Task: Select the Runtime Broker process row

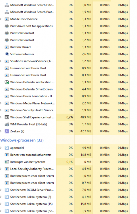Action: 65,47
